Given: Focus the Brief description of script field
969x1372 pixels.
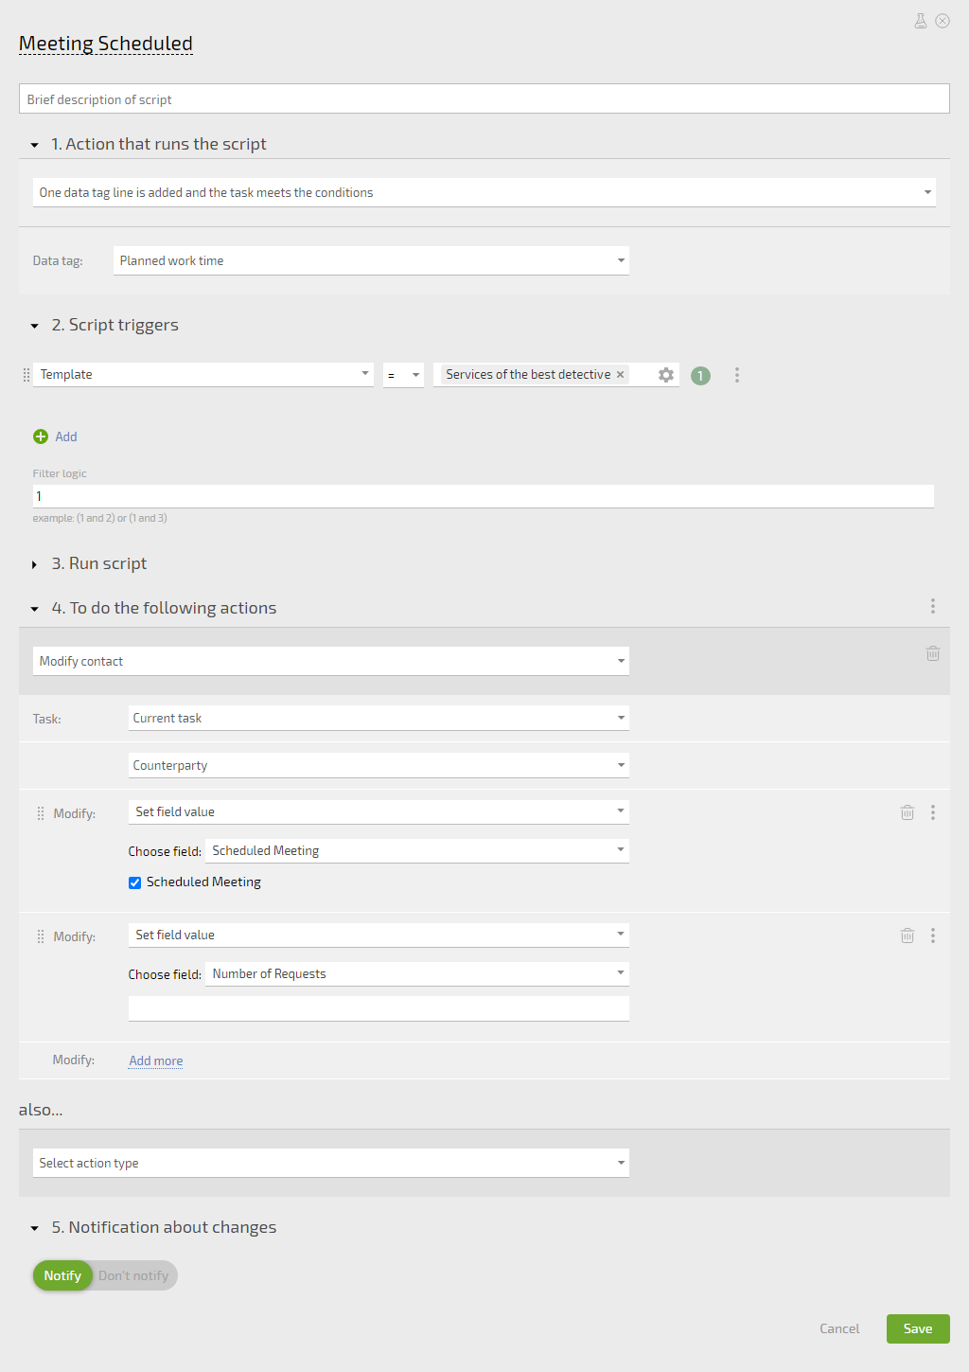Looking at the screenshot, I should 484,98.
